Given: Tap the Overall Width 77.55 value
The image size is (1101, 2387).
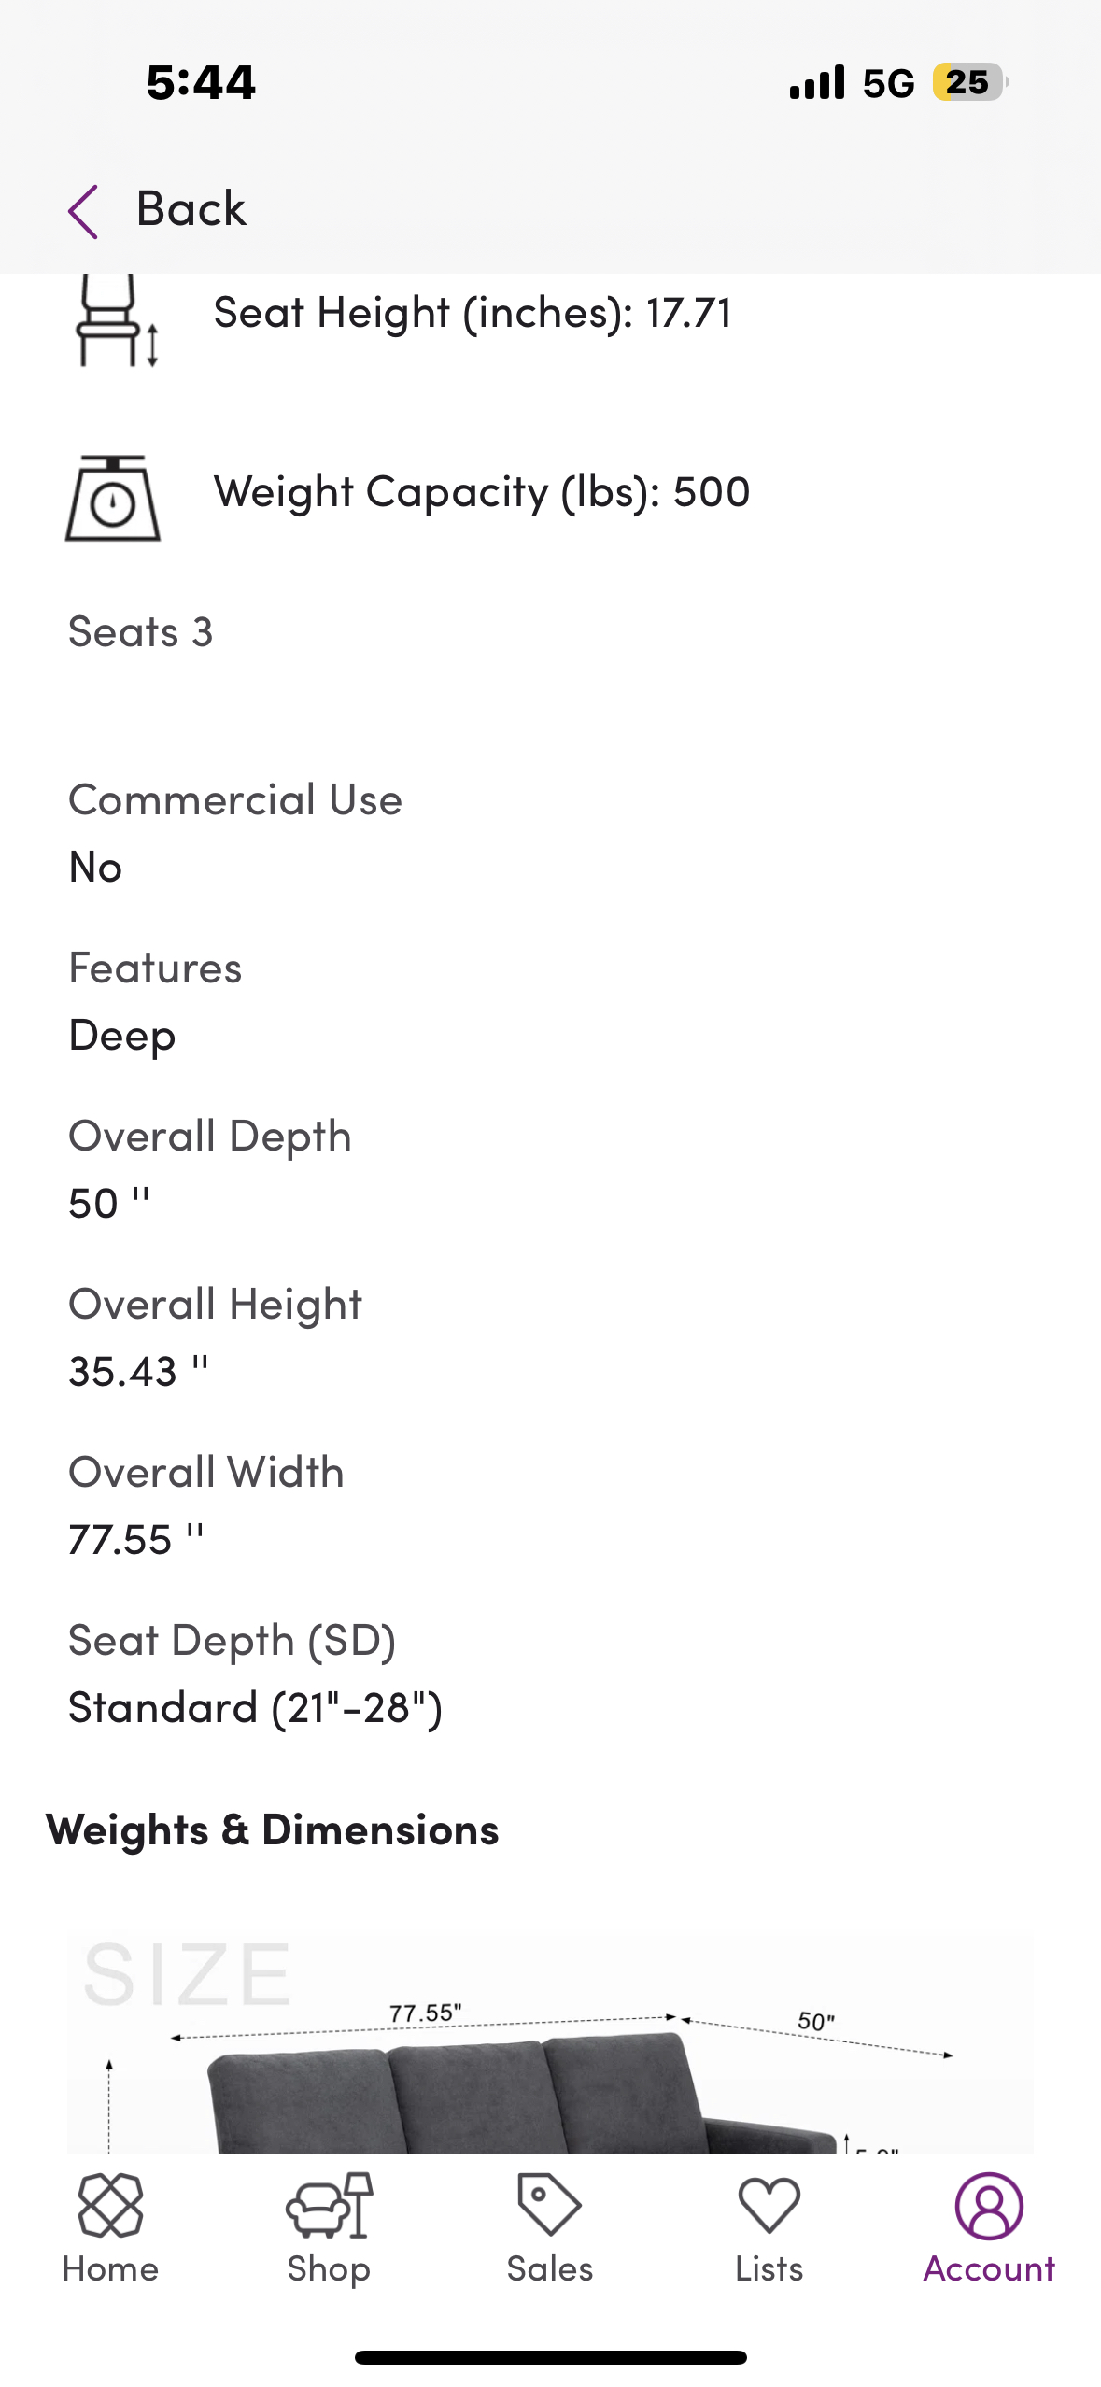Looking at the screenshot, I should click(x=136, y=1539).
